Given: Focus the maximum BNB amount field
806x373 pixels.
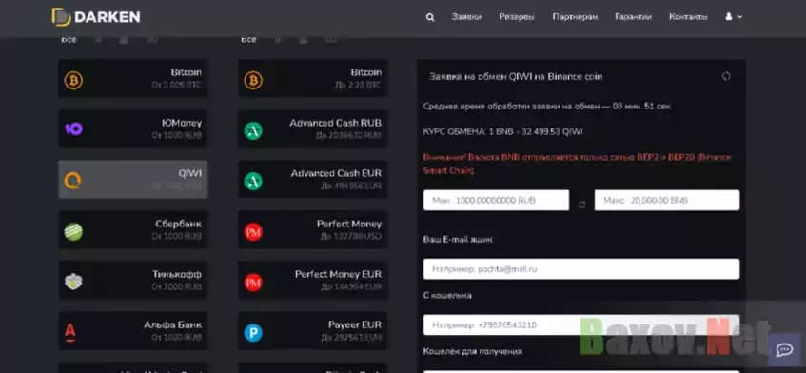Looking at the screenshot, I should point(667,200).
